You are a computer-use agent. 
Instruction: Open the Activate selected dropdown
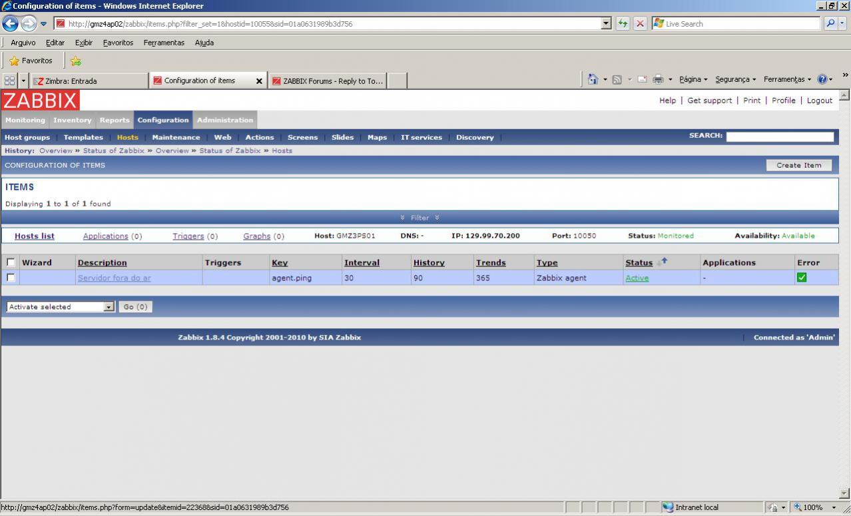(x=61, y=307)
